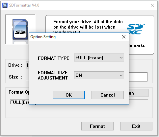Image resolution: width=159 pixels, height=137 pixels.
Task: Click the SDFormatter app icon in title bar
Action: [x=5, y=5]
